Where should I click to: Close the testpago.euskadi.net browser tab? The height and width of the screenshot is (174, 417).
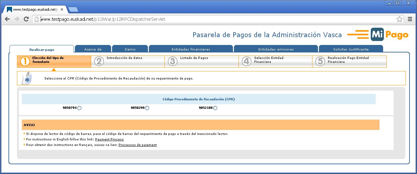62,9
